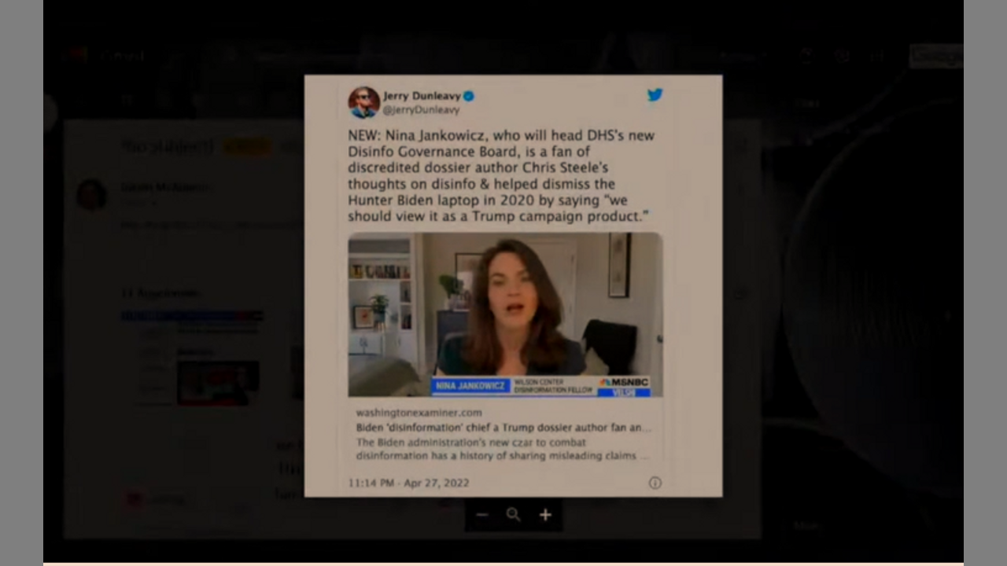
Task: Click the Twitter bird logo
Action: (x=655, y=95)
